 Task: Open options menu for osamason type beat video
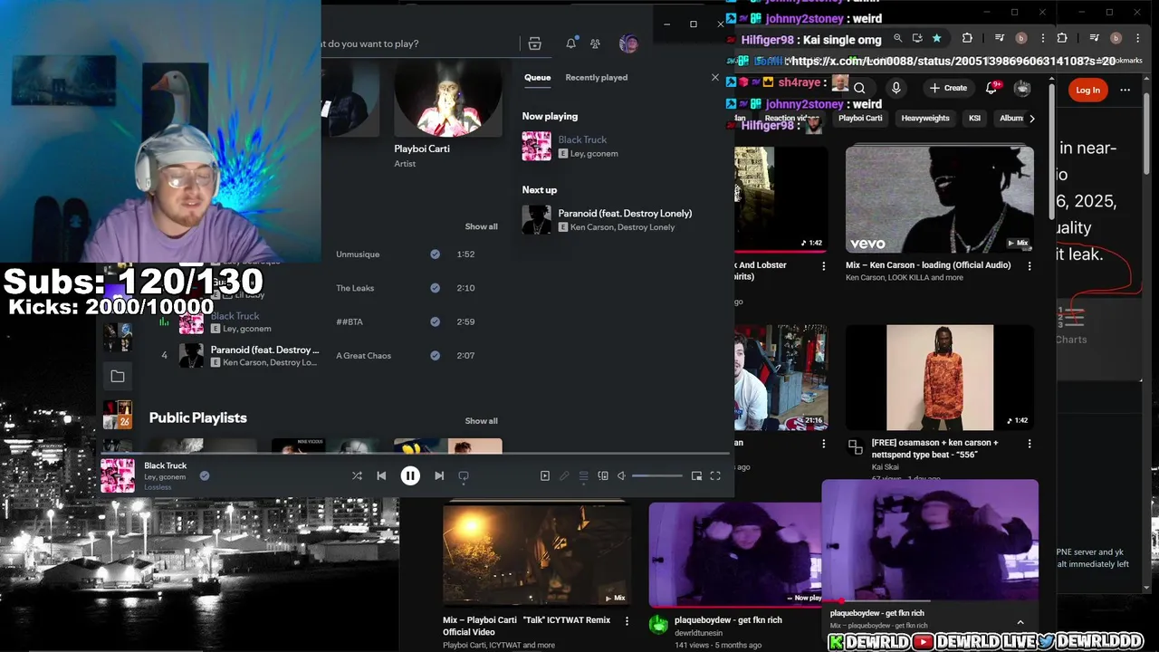(1030, 444)
